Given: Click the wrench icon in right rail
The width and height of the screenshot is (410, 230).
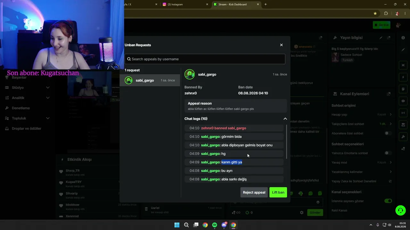Looking at the screenshot, I should pos(403,137).
